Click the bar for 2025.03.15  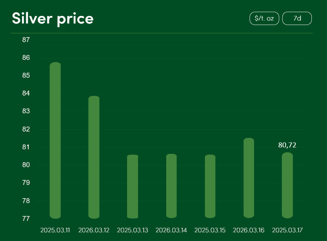(210, 186)
